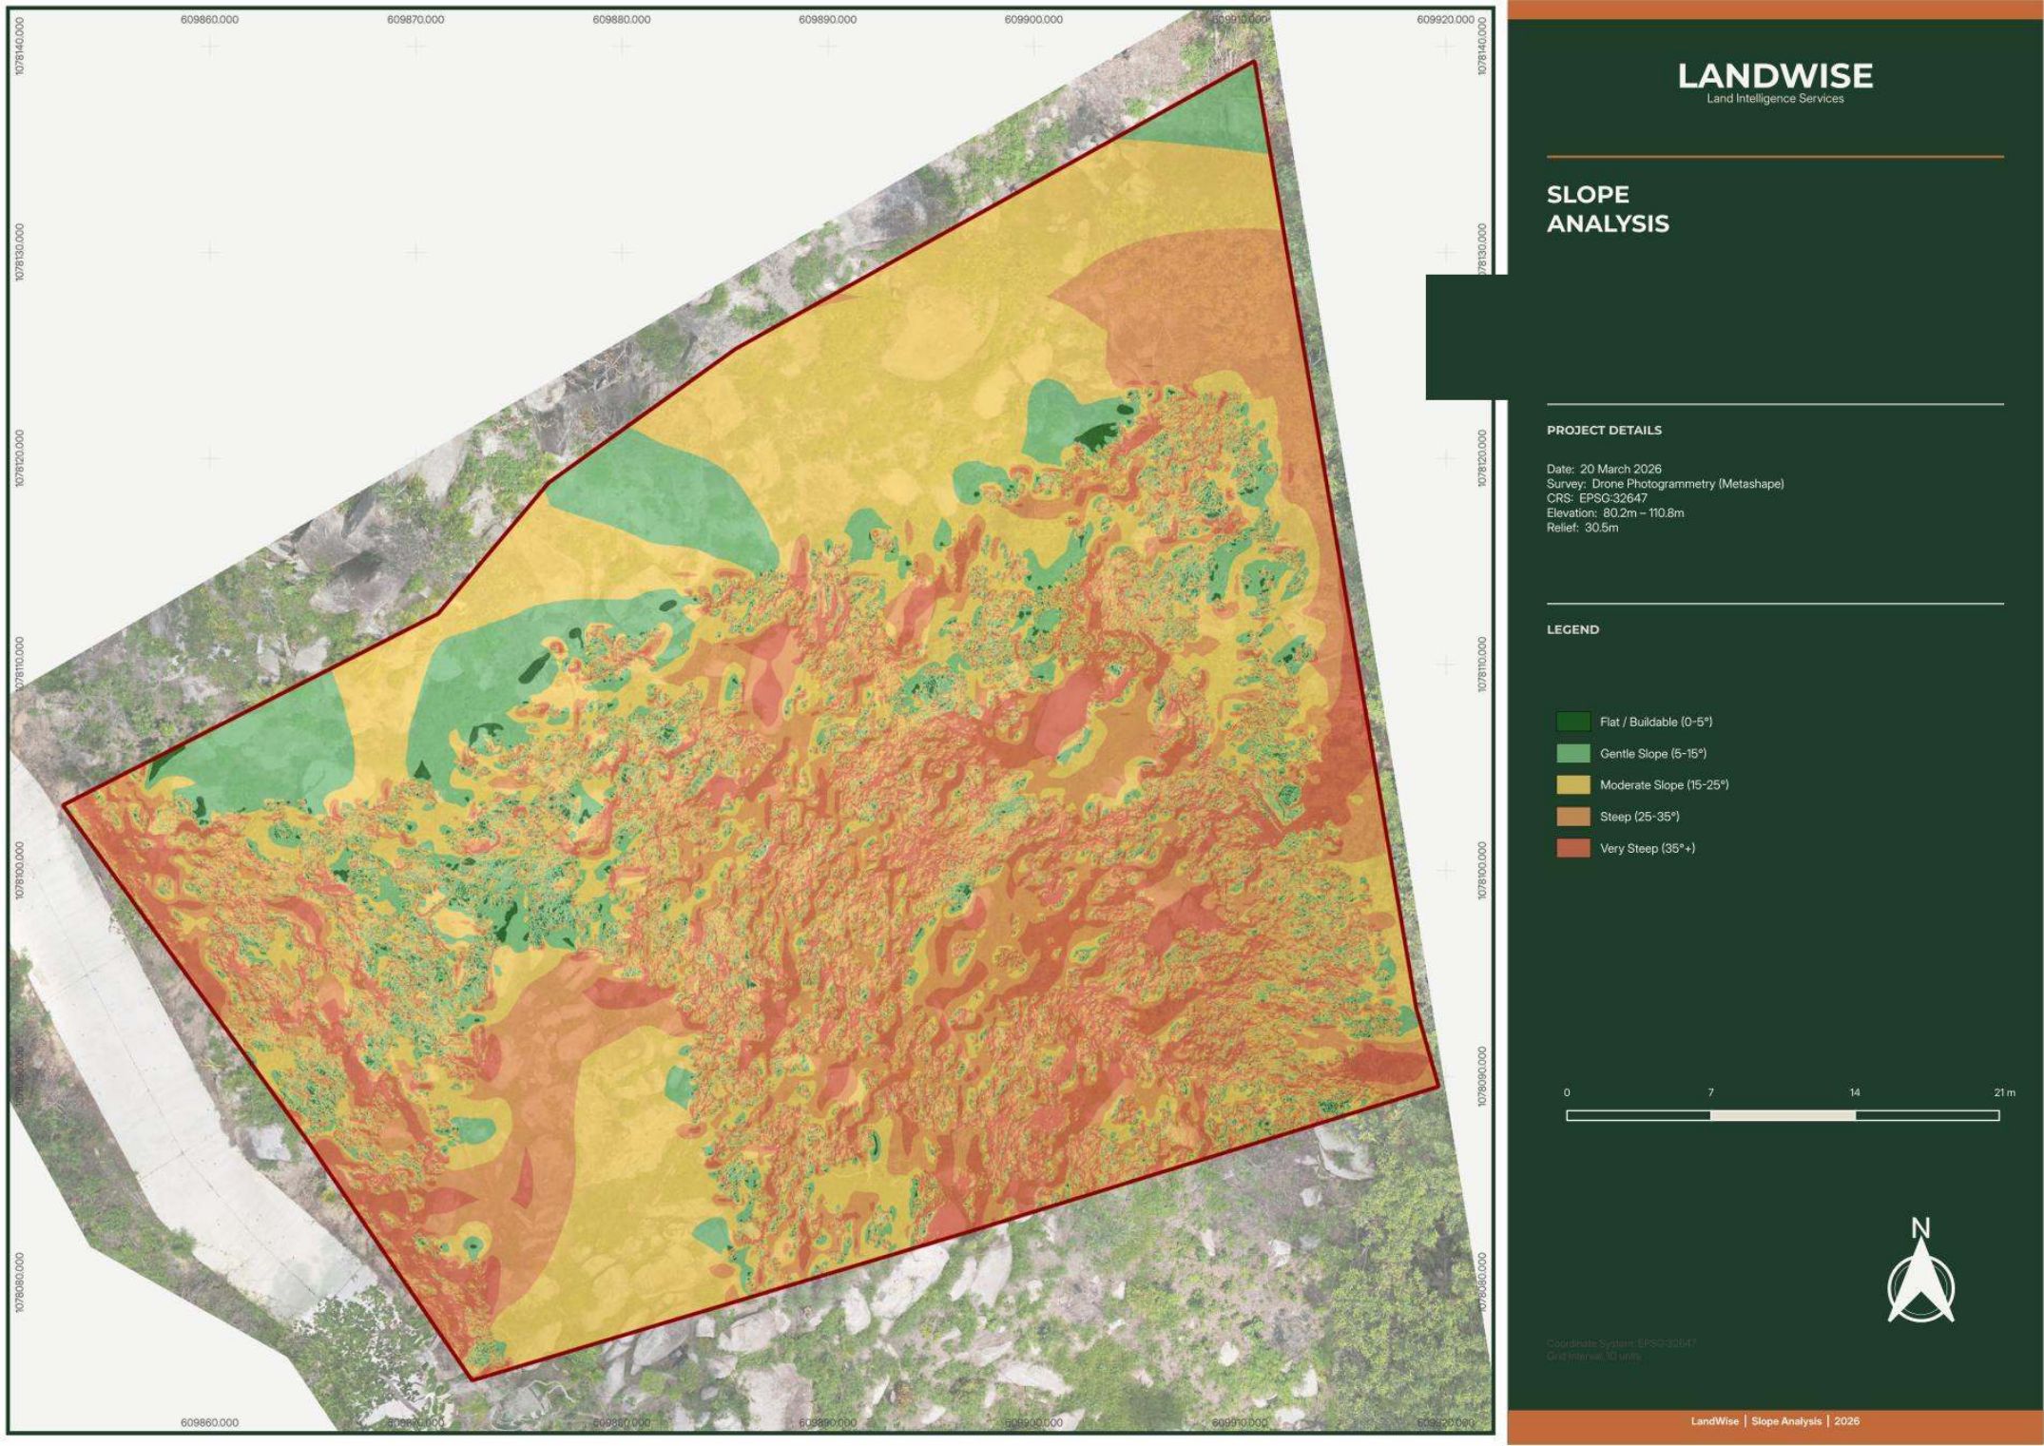Select the 'Land Intelligence Services' tagline
This screenshot has width=2044, height=1446.
click(1775, 99)
